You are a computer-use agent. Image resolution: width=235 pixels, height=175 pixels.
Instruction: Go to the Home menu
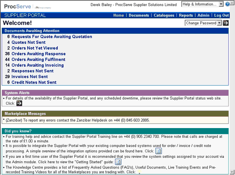(x=119, y=15)
